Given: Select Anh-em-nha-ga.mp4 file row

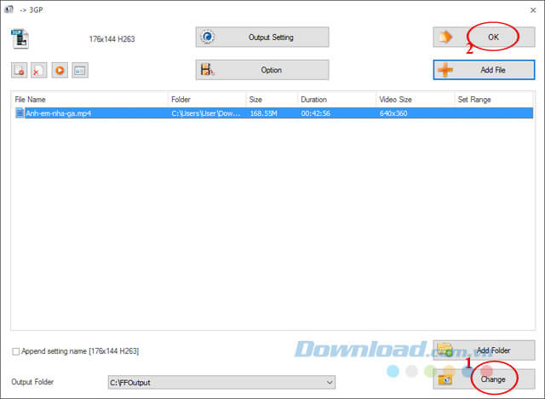Looking at the screenshot, I should 273,113.
